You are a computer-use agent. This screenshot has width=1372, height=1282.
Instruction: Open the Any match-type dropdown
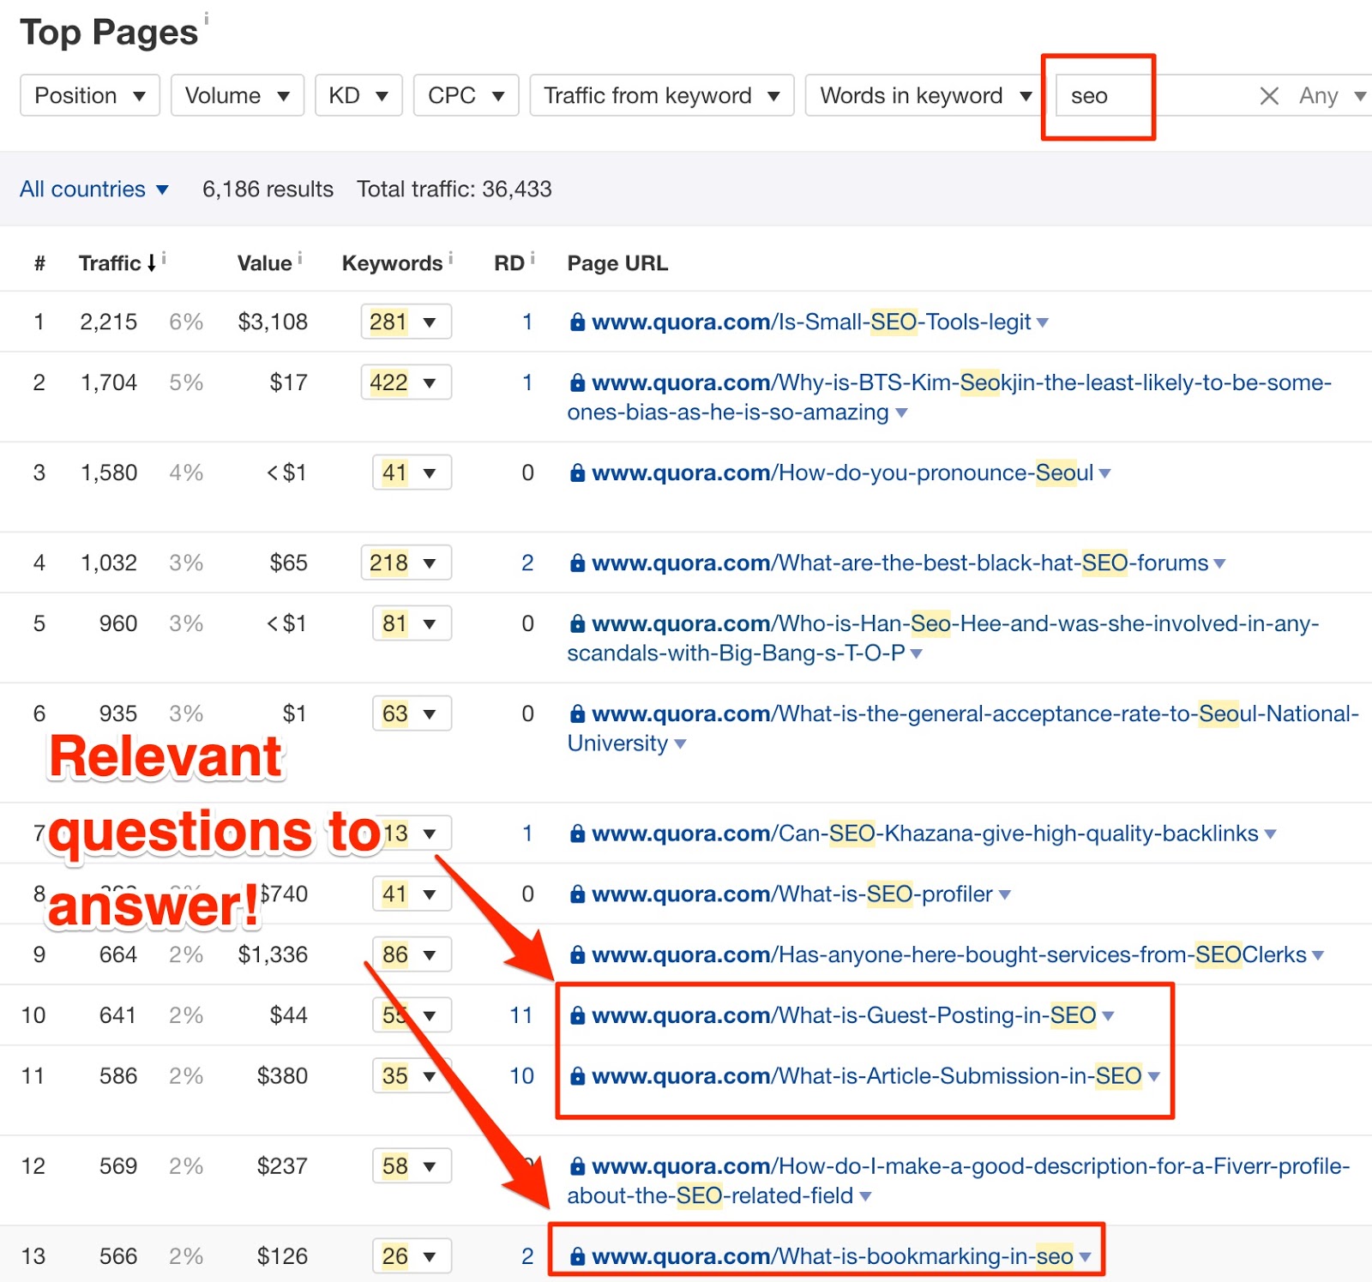1332,95
